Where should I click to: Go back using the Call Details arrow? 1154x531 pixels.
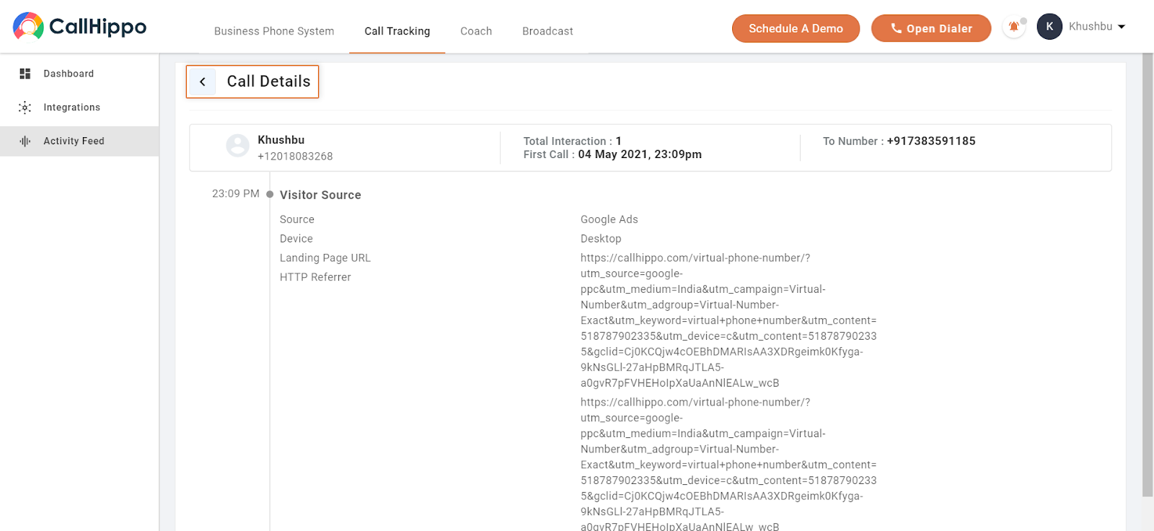(x=203, y=82)
